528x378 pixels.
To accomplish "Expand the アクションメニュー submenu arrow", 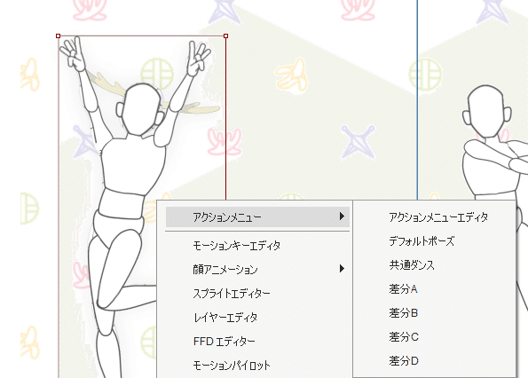I will (342, 217).
